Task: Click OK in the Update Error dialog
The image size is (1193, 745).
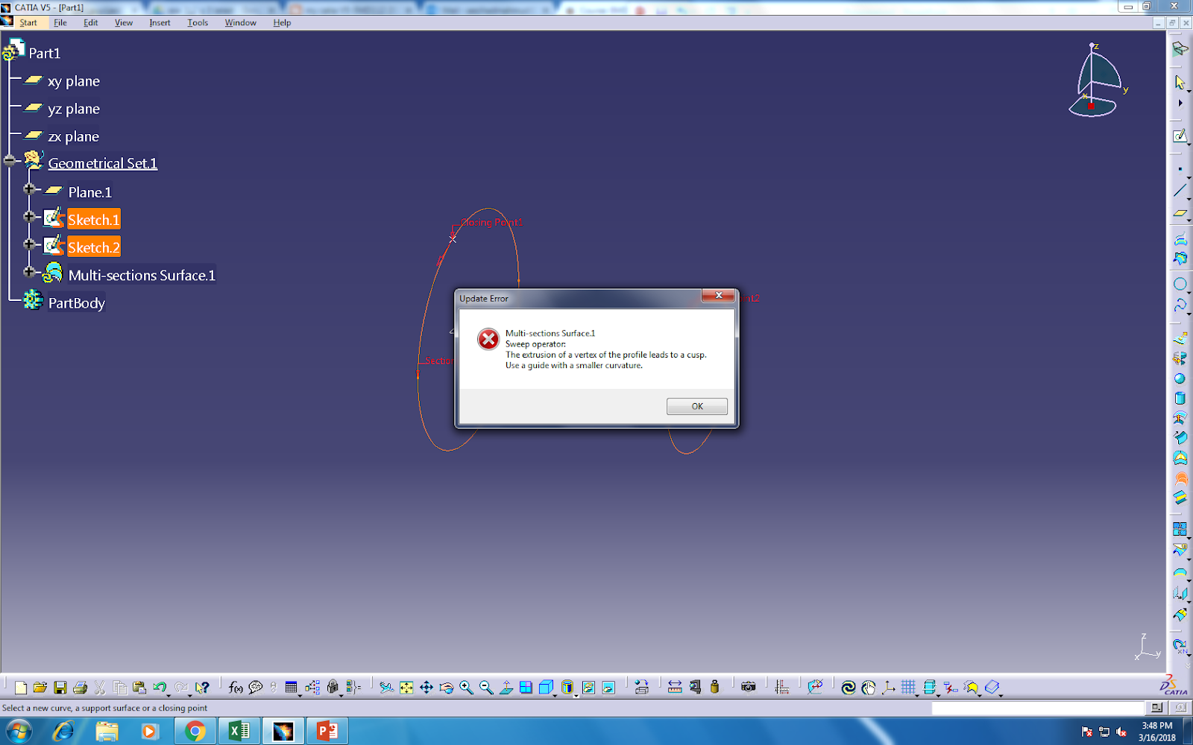Action: [x=696, y=406]
